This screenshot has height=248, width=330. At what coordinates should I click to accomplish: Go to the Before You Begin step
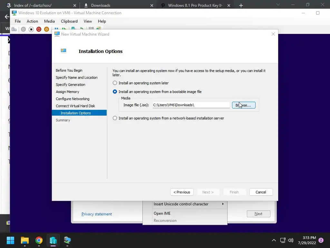(x=69, y=70)
